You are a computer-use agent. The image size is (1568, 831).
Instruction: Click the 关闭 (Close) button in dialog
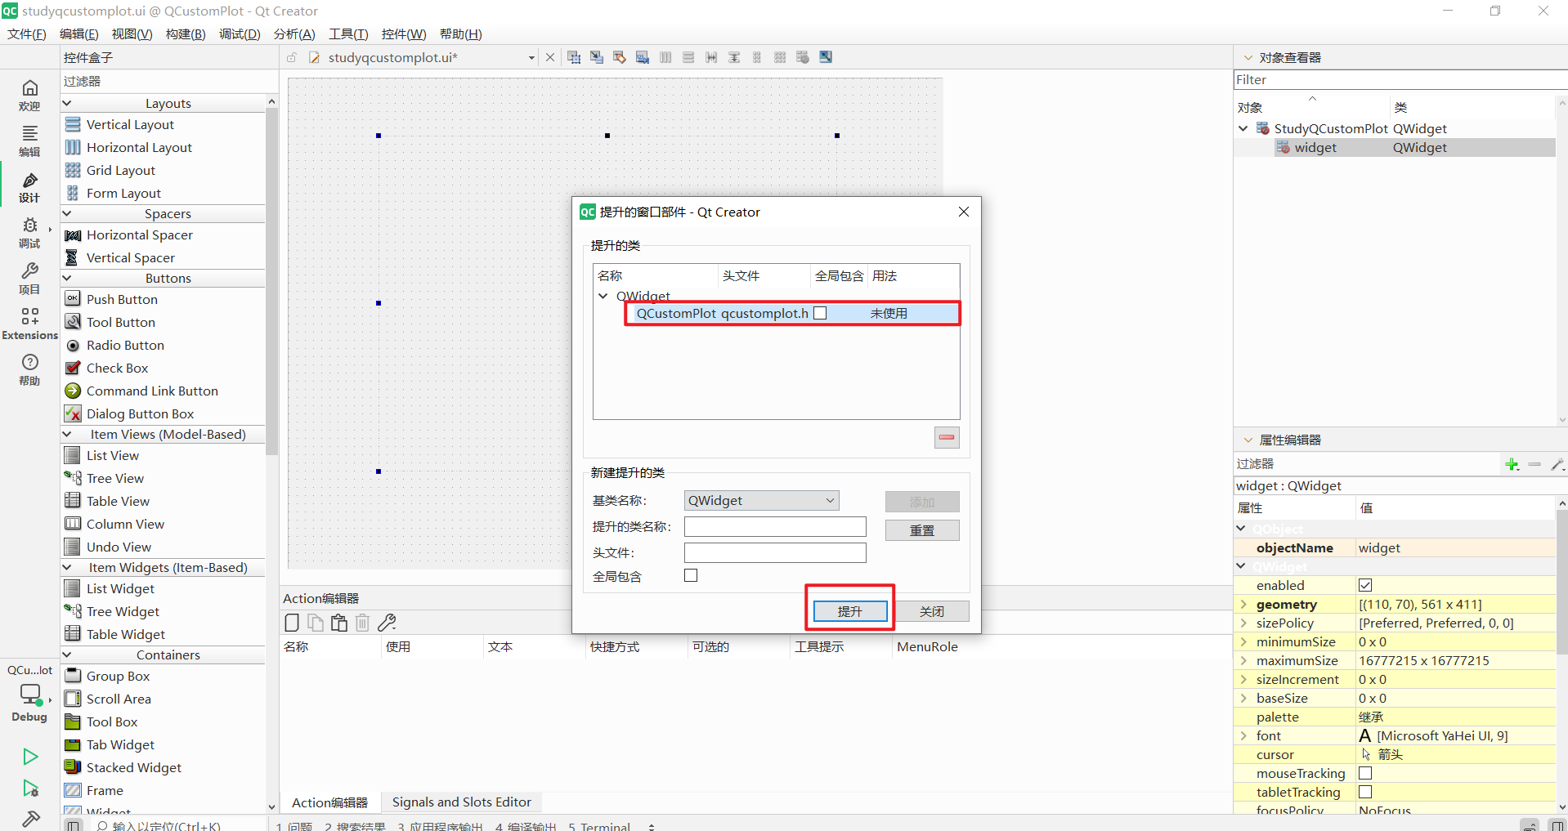click(932, 611)
